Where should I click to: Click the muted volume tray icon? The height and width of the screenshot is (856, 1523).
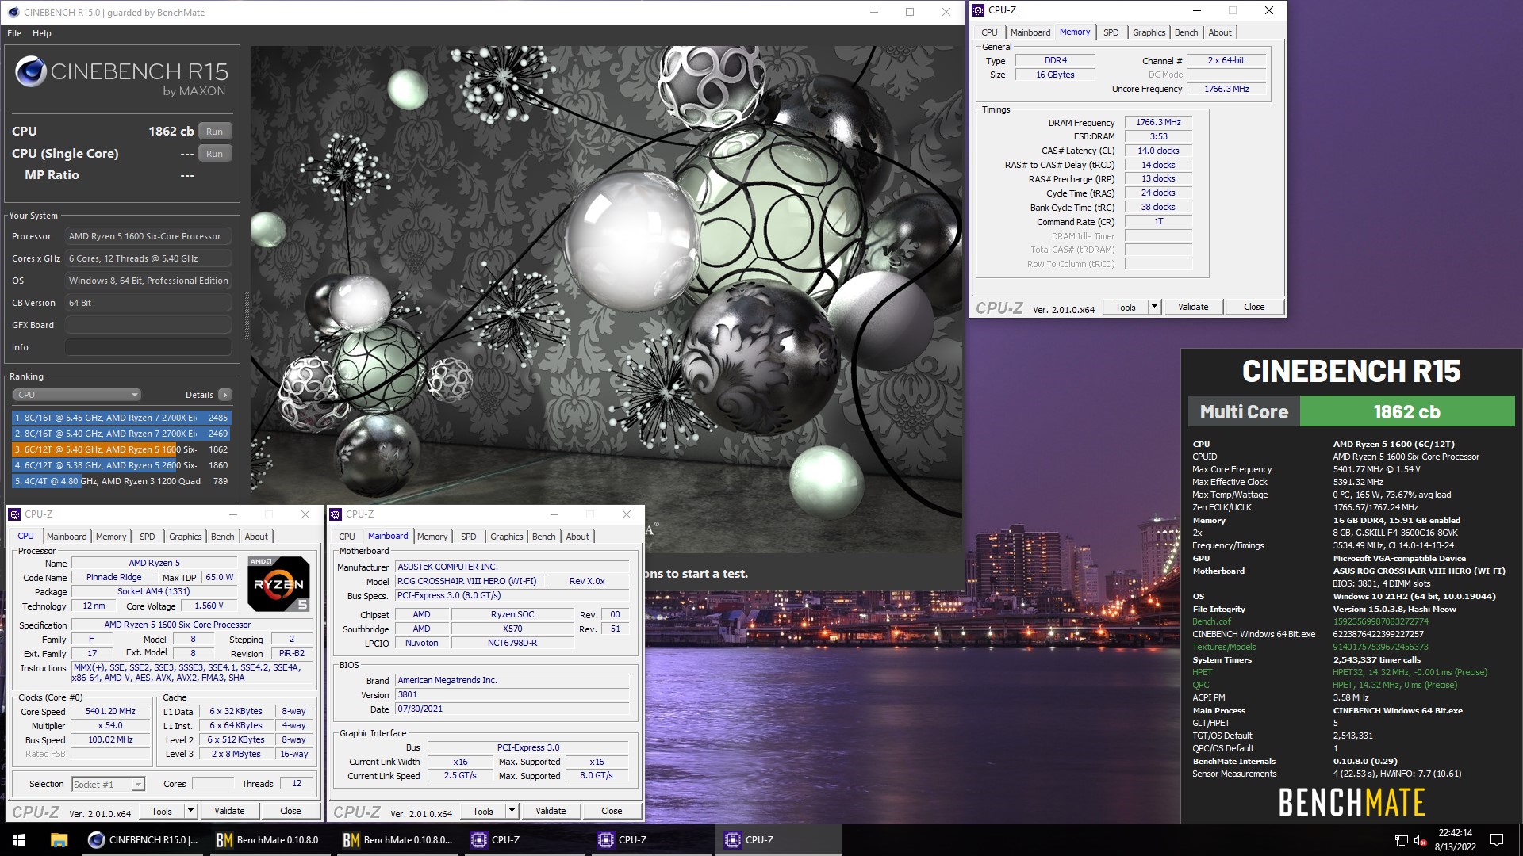pyautogui.click(x=1421, y=840)
